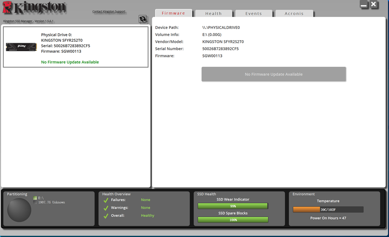Click the Serial Number value in details
Viewport: 389px width, 237px height.
point(221,49)
